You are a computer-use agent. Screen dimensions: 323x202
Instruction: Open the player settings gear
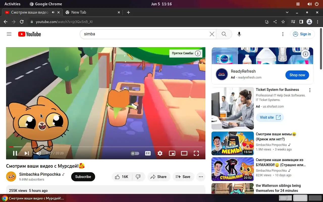160,153
